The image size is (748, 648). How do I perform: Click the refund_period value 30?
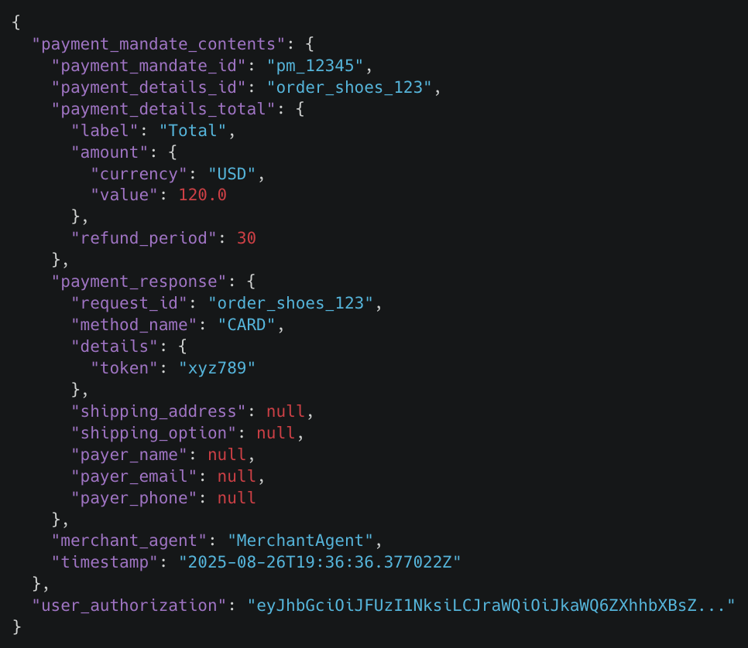tap(246, 238)
